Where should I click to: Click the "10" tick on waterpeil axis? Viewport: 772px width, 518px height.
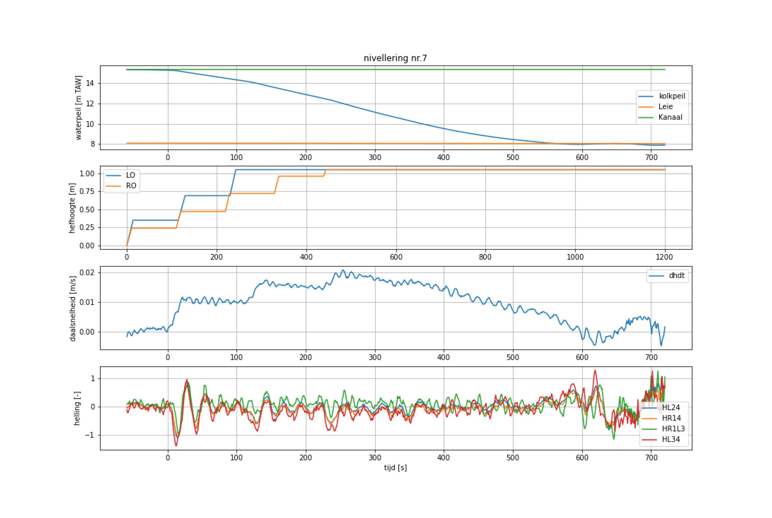(90, 124)
